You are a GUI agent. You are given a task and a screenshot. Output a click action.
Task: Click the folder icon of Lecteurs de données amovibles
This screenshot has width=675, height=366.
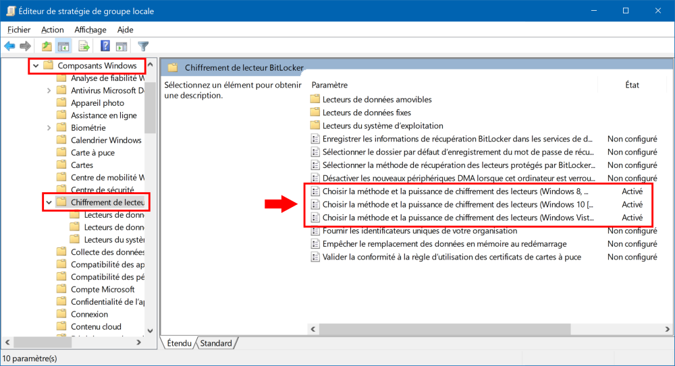coord(315,99)
